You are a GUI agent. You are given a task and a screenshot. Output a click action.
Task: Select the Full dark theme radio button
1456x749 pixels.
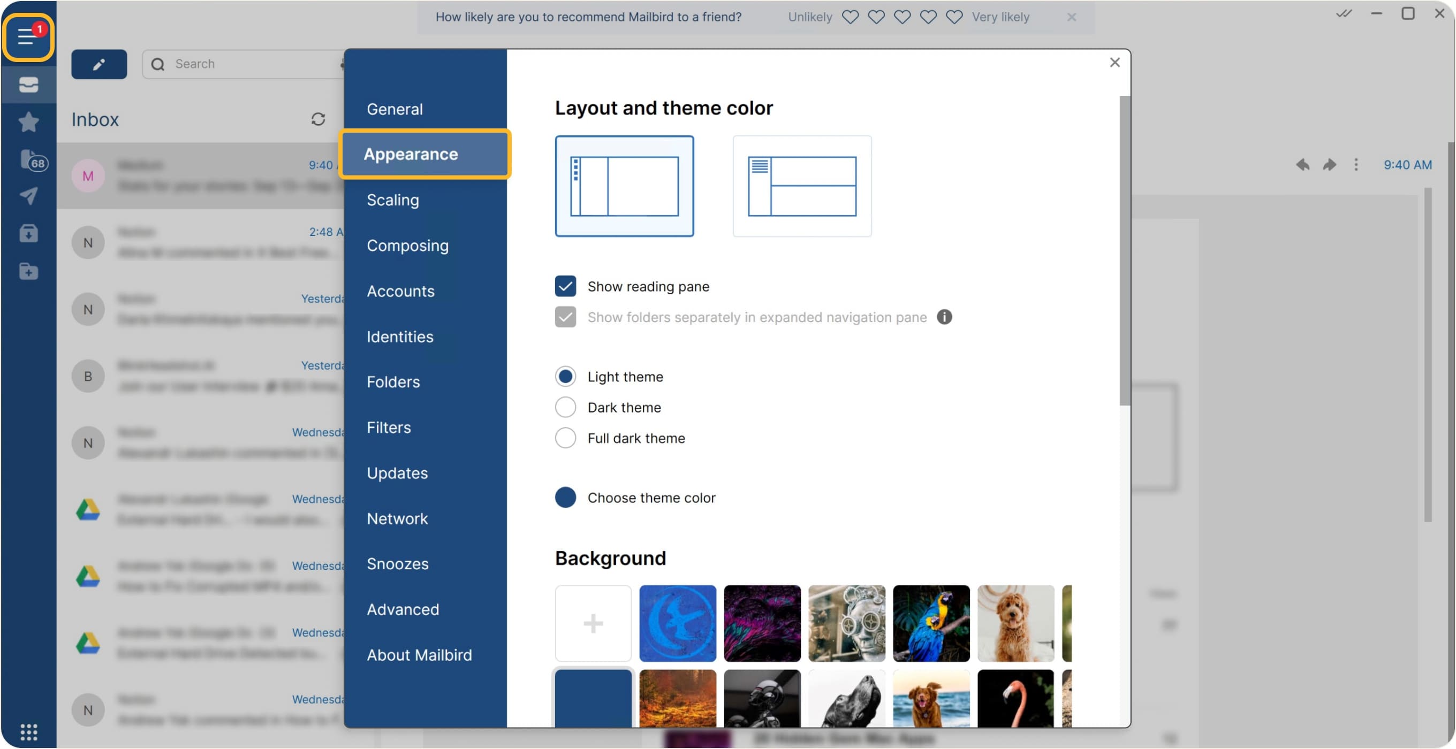pyautogui.click(x=566, y=438)
